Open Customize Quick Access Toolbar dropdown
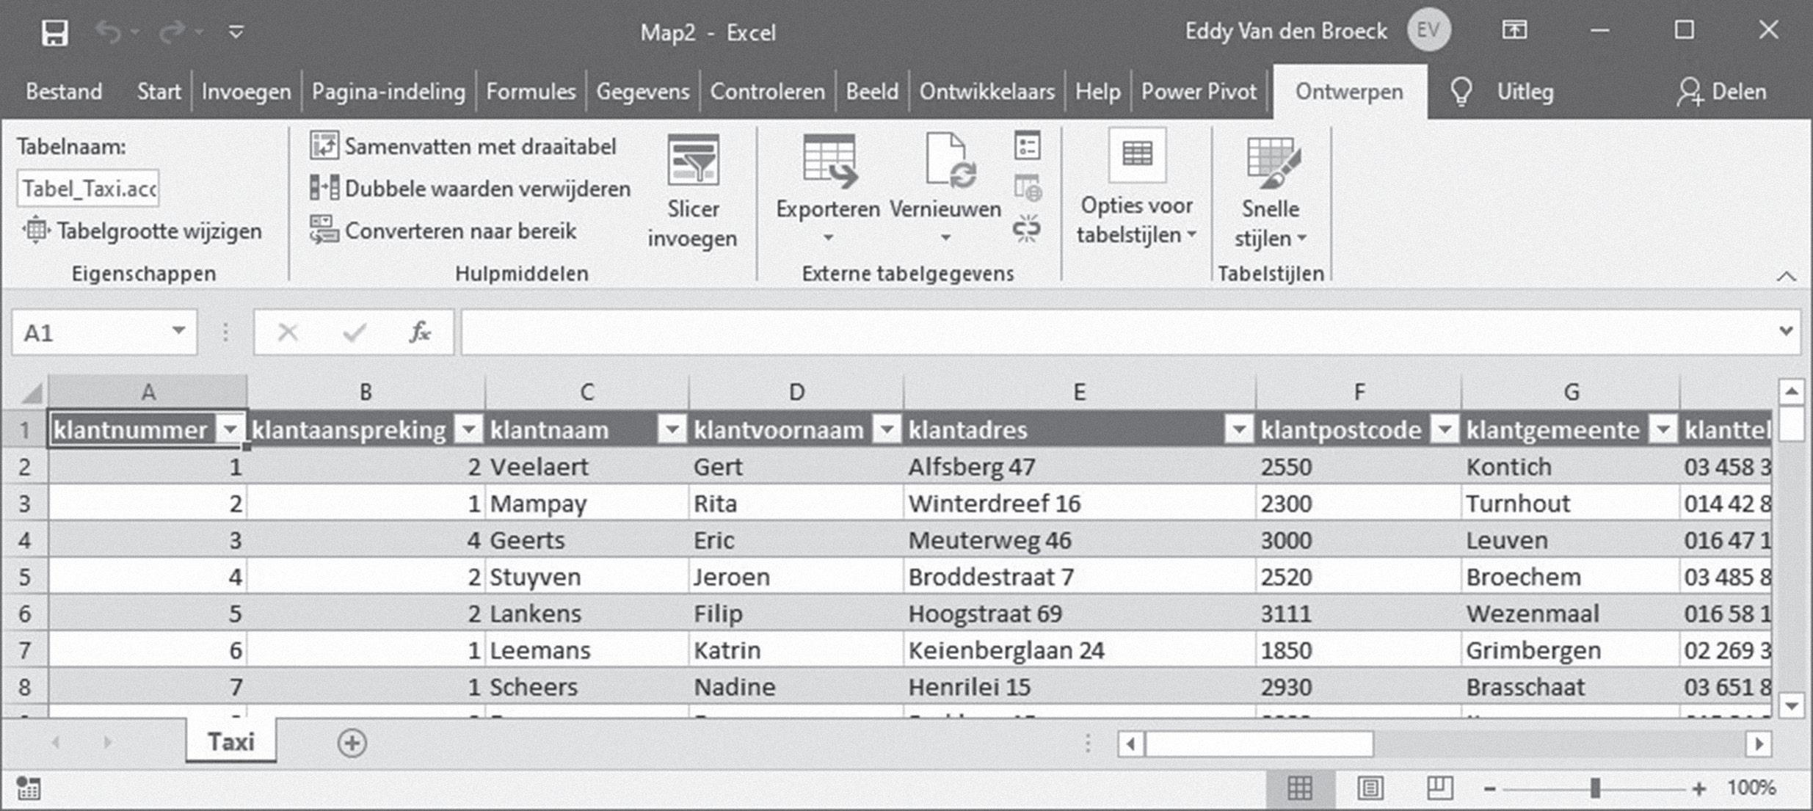 point(236,32)
